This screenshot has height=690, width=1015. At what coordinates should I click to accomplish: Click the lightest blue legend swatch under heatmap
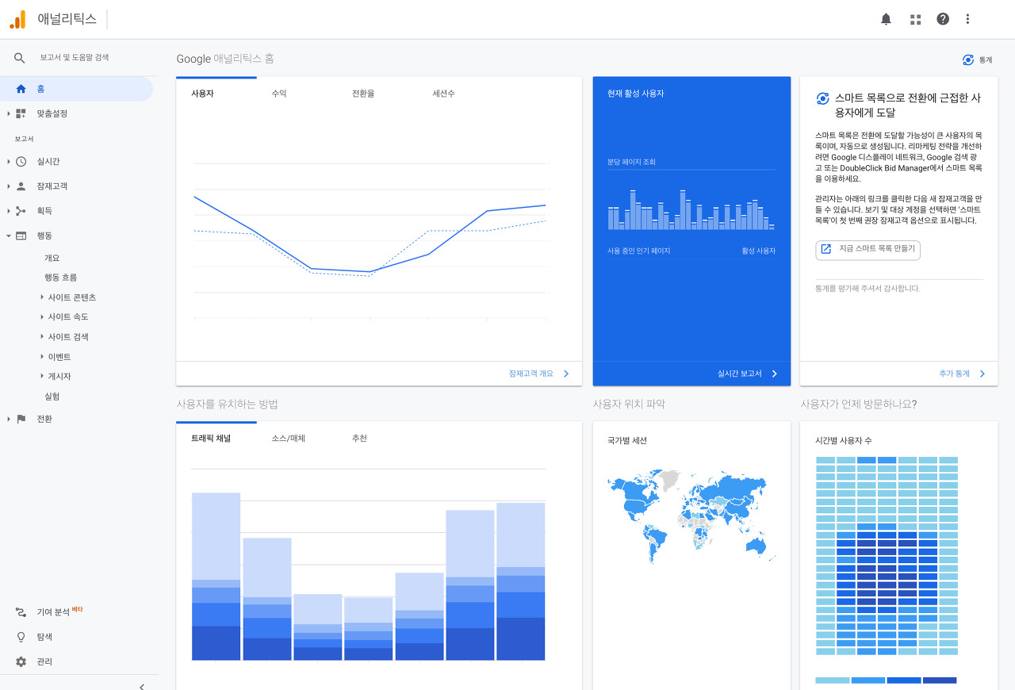click(x=833, y=680)
